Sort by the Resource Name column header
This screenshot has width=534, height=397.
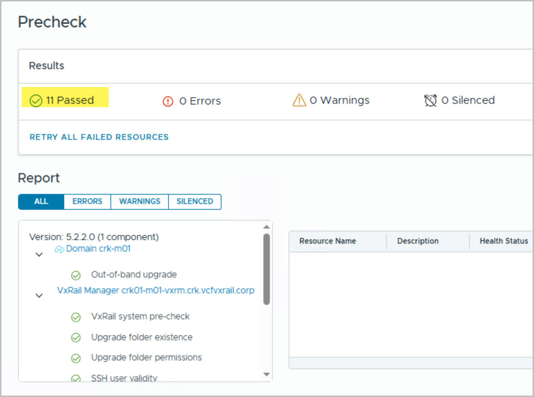[x=328, y=241]
